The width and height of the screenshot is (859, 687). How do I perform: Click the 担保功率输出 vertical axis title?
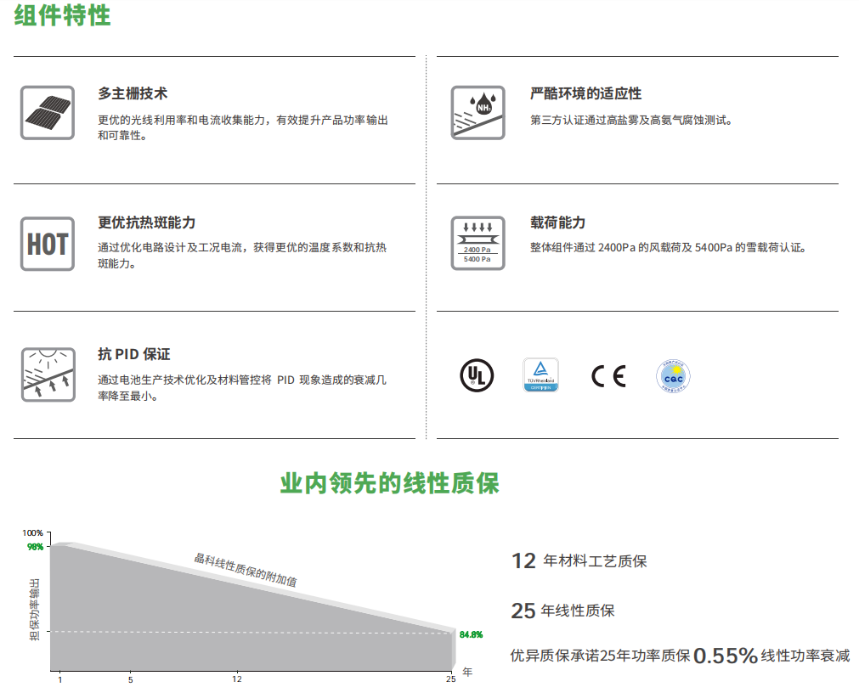35,609
